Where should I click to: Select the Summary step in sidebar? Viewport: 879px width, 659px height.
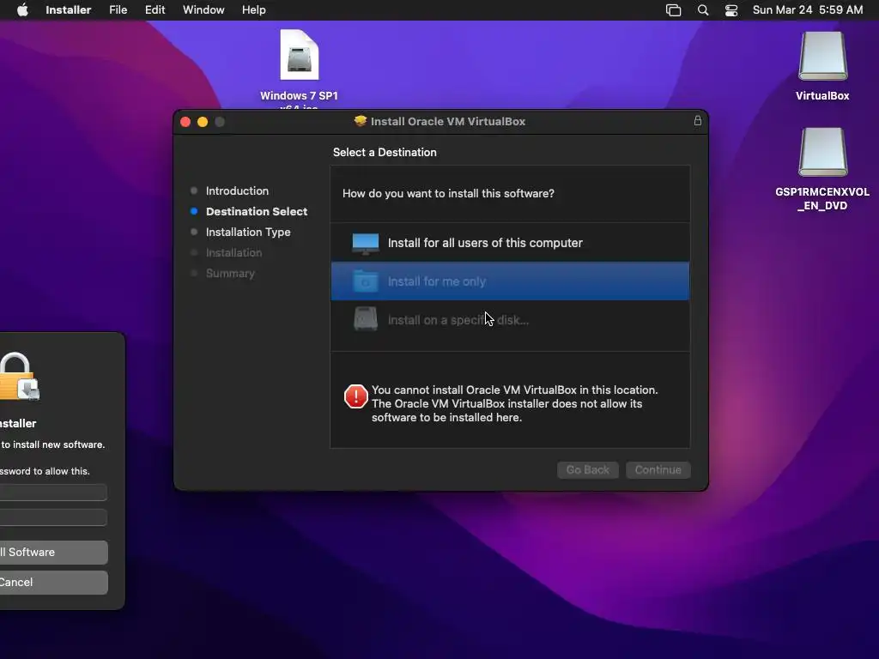tap(230, 274)
